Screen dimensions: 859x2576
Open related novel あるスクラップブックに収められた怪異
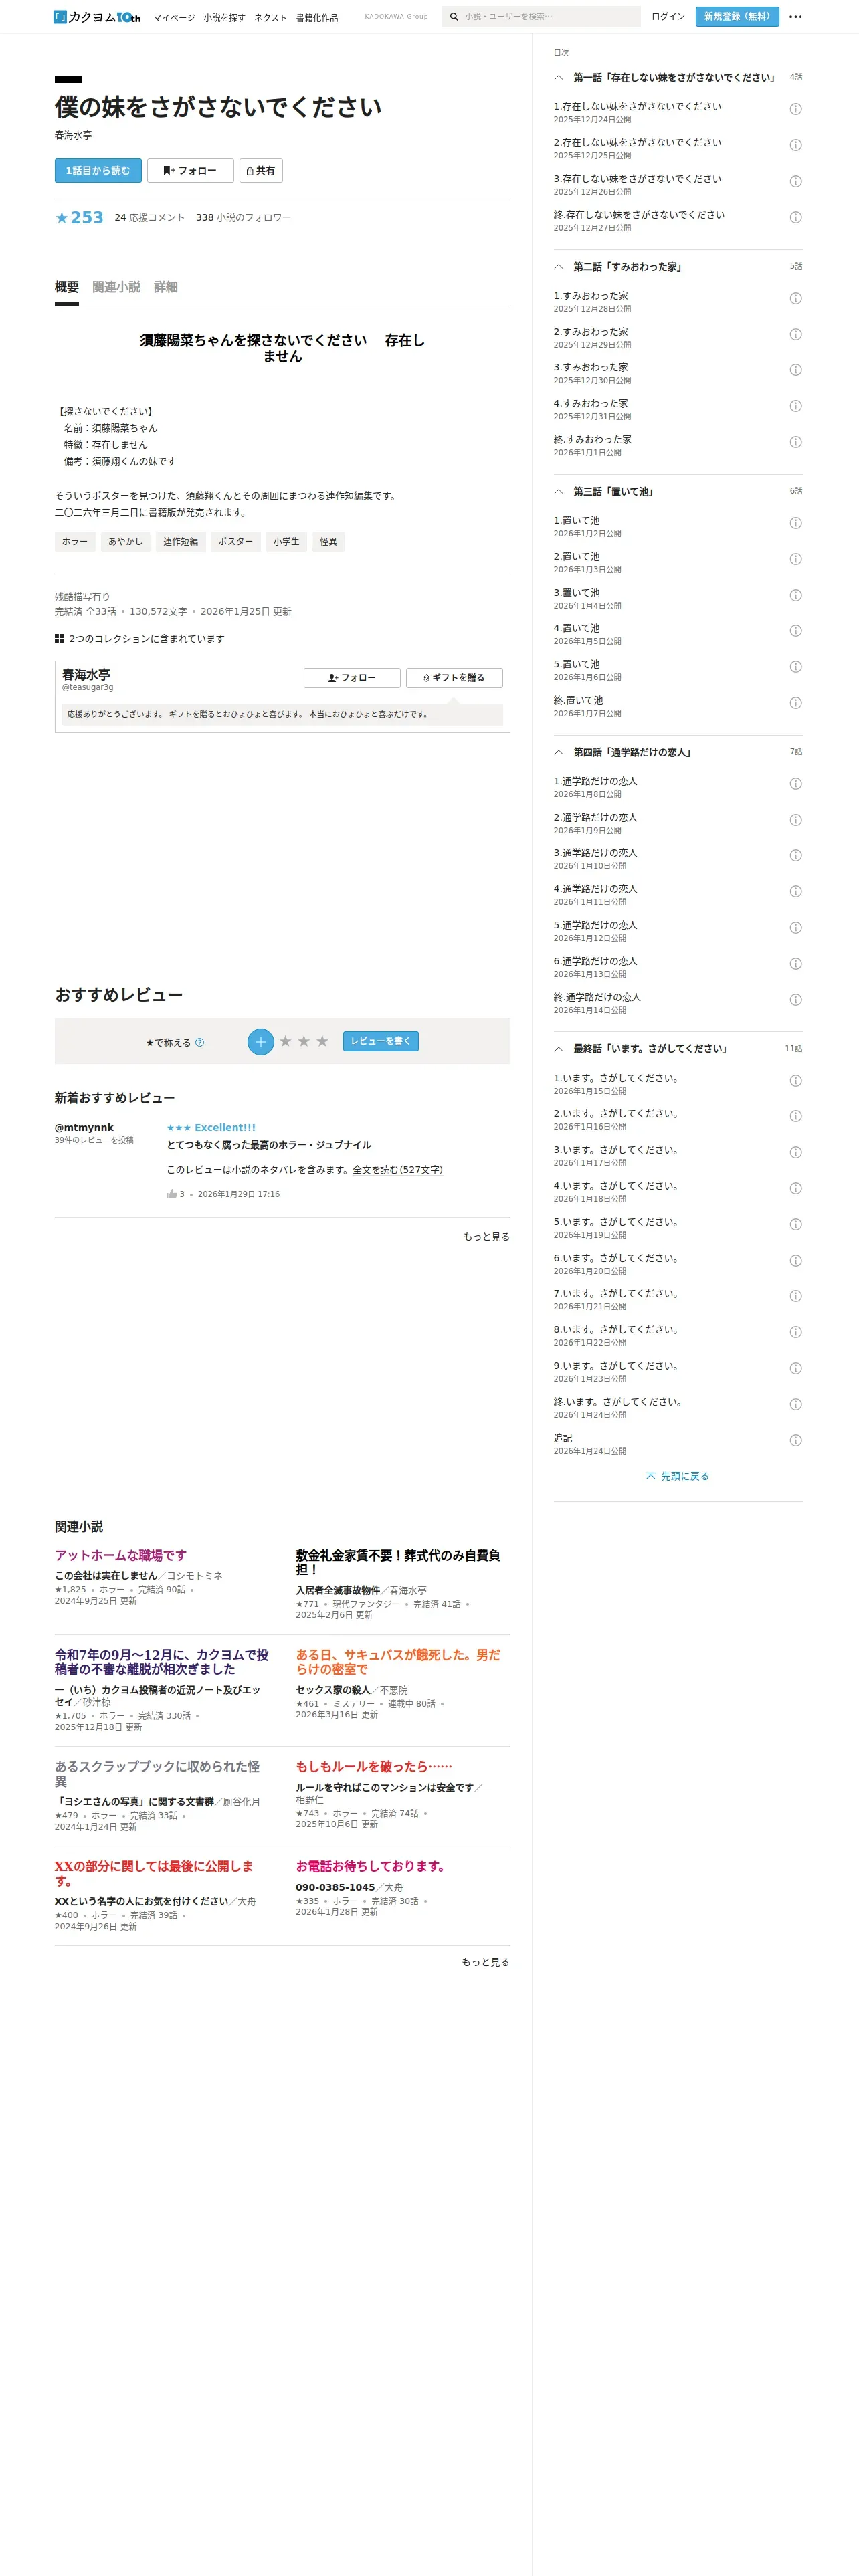pos(157,1773)
